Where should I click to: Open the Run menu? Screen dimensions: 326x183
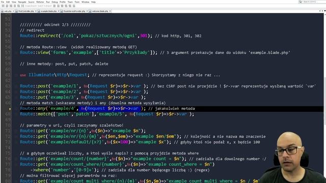pyautogui.click(x=48, y=2)
